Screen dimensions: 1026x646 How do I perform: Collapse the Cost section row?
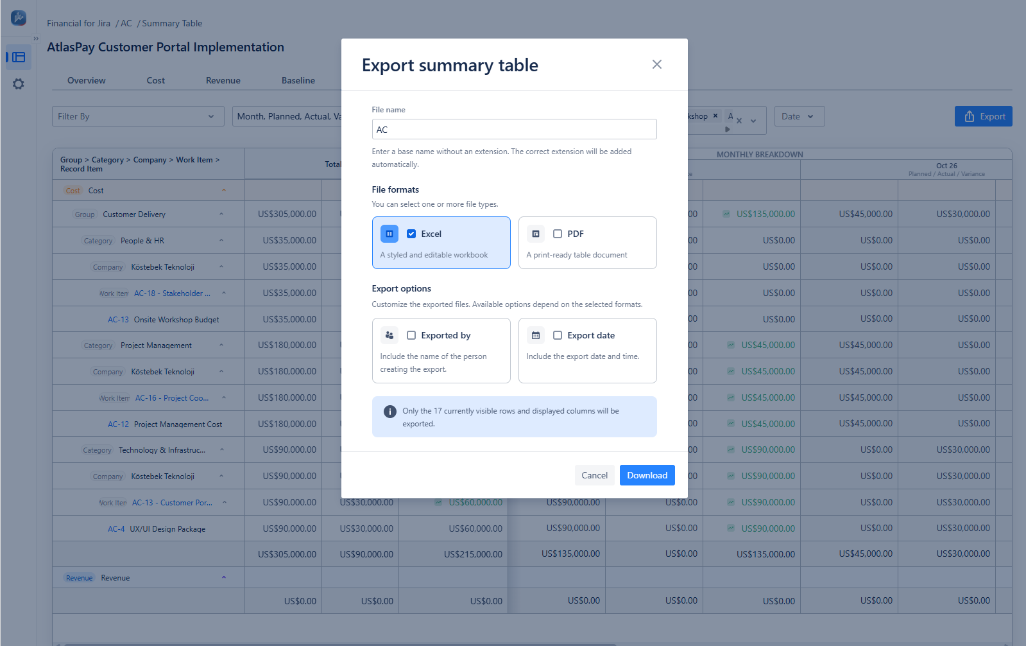point(224,191)
